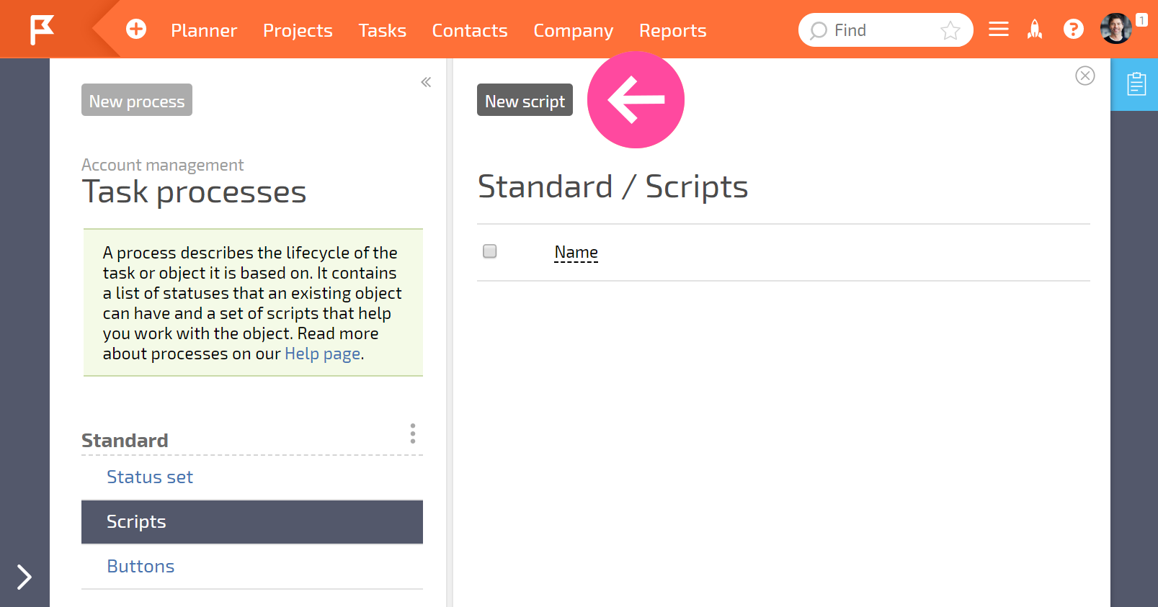Expand the left sidebar arrow
This screenshot has width=1158, height=607.
tap(25, 577)
